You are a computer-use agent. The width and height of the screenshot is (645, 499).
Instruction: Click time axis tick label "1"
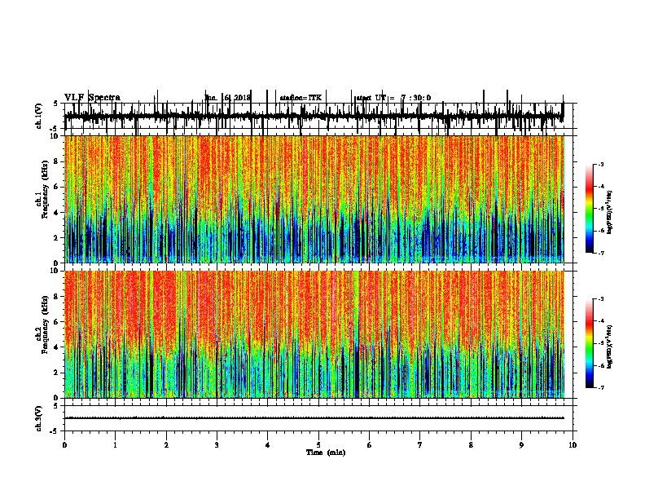[x=115, y=445]
